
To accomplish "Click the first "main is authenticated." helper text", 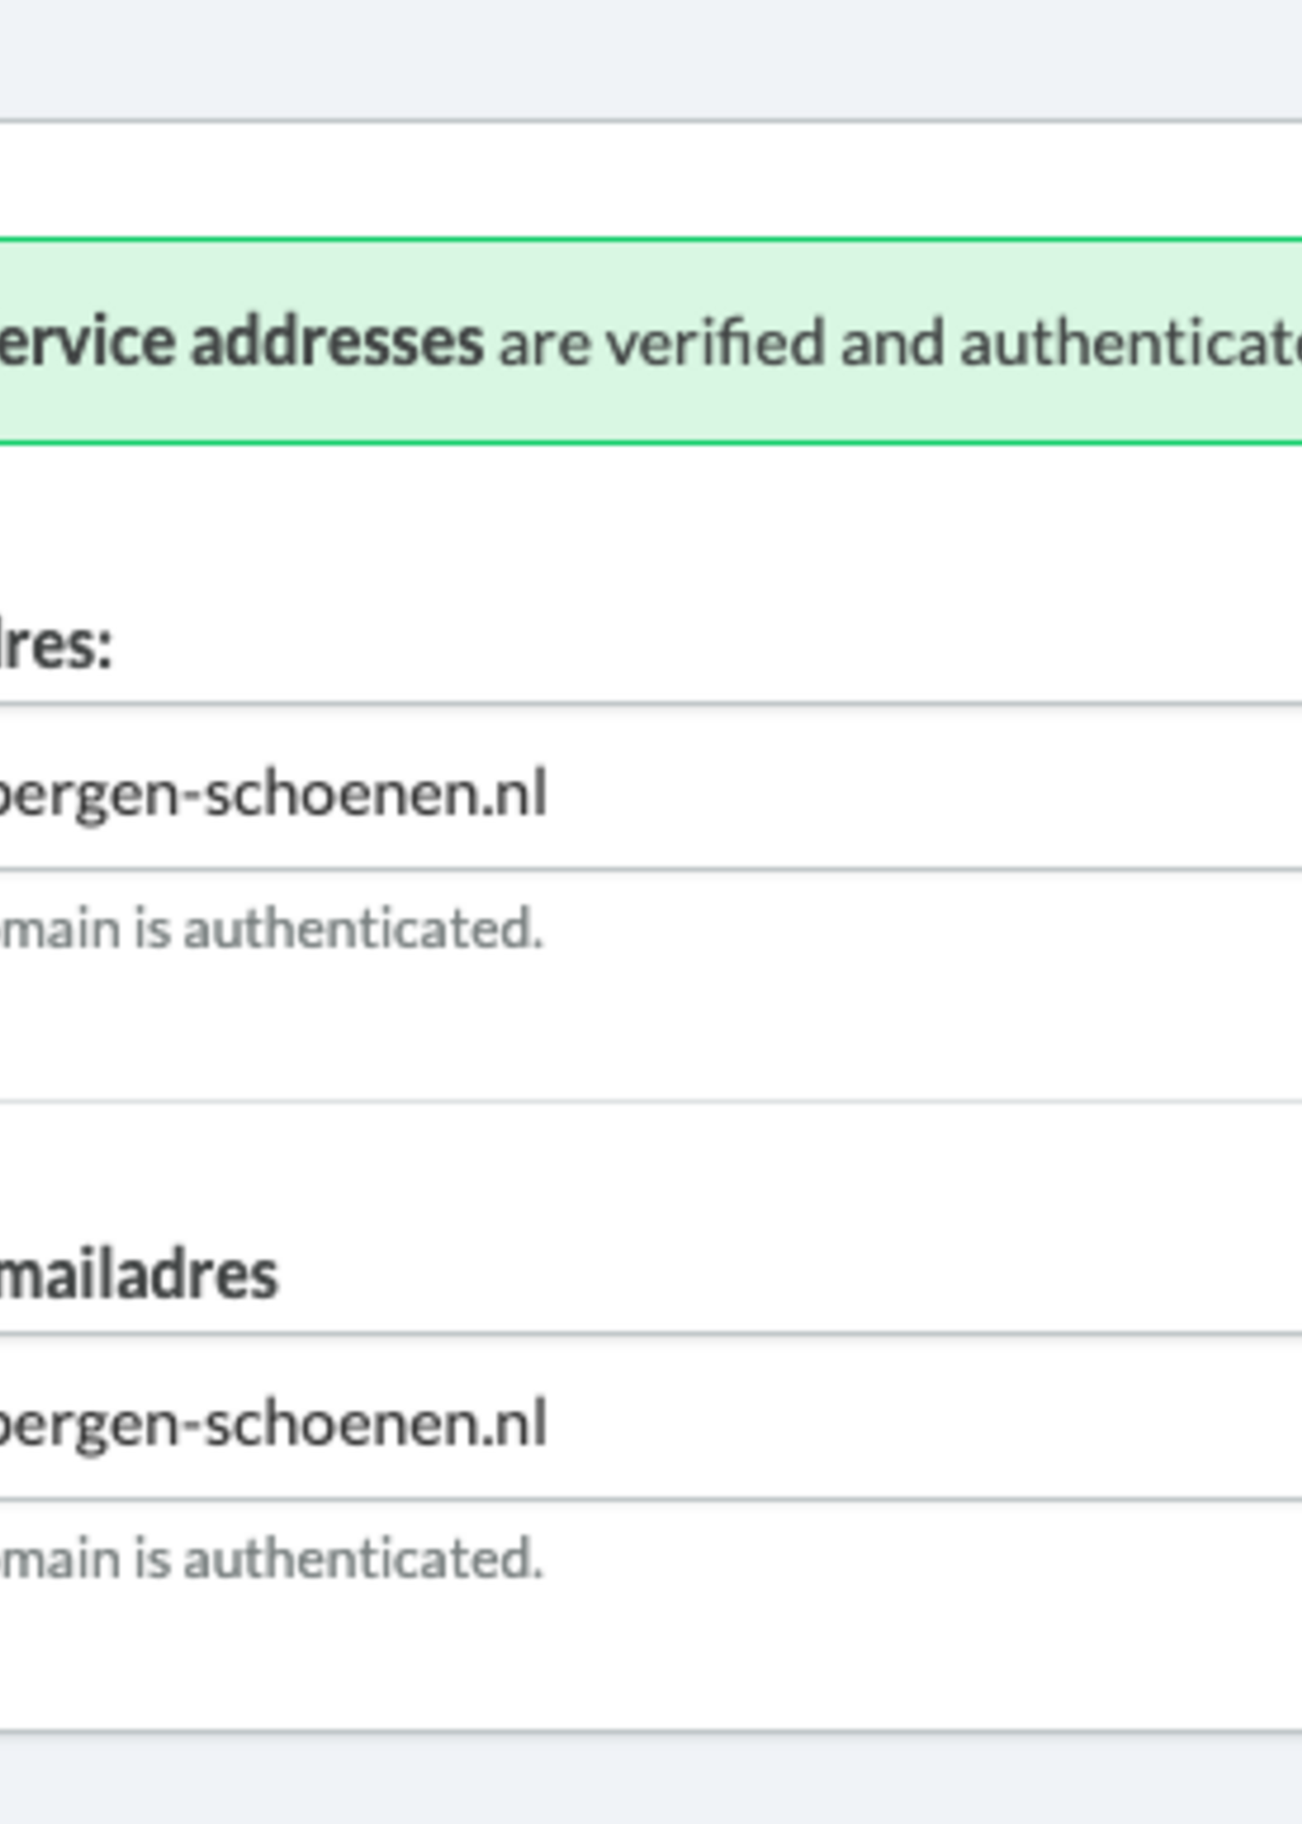I will [273, 929].
